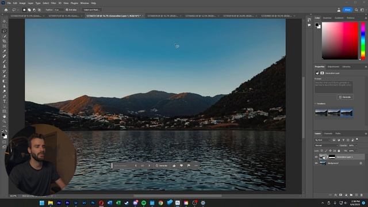Hide the Generative Layer 1 layer
The image size is (368, 207).
tap(316, 157)
